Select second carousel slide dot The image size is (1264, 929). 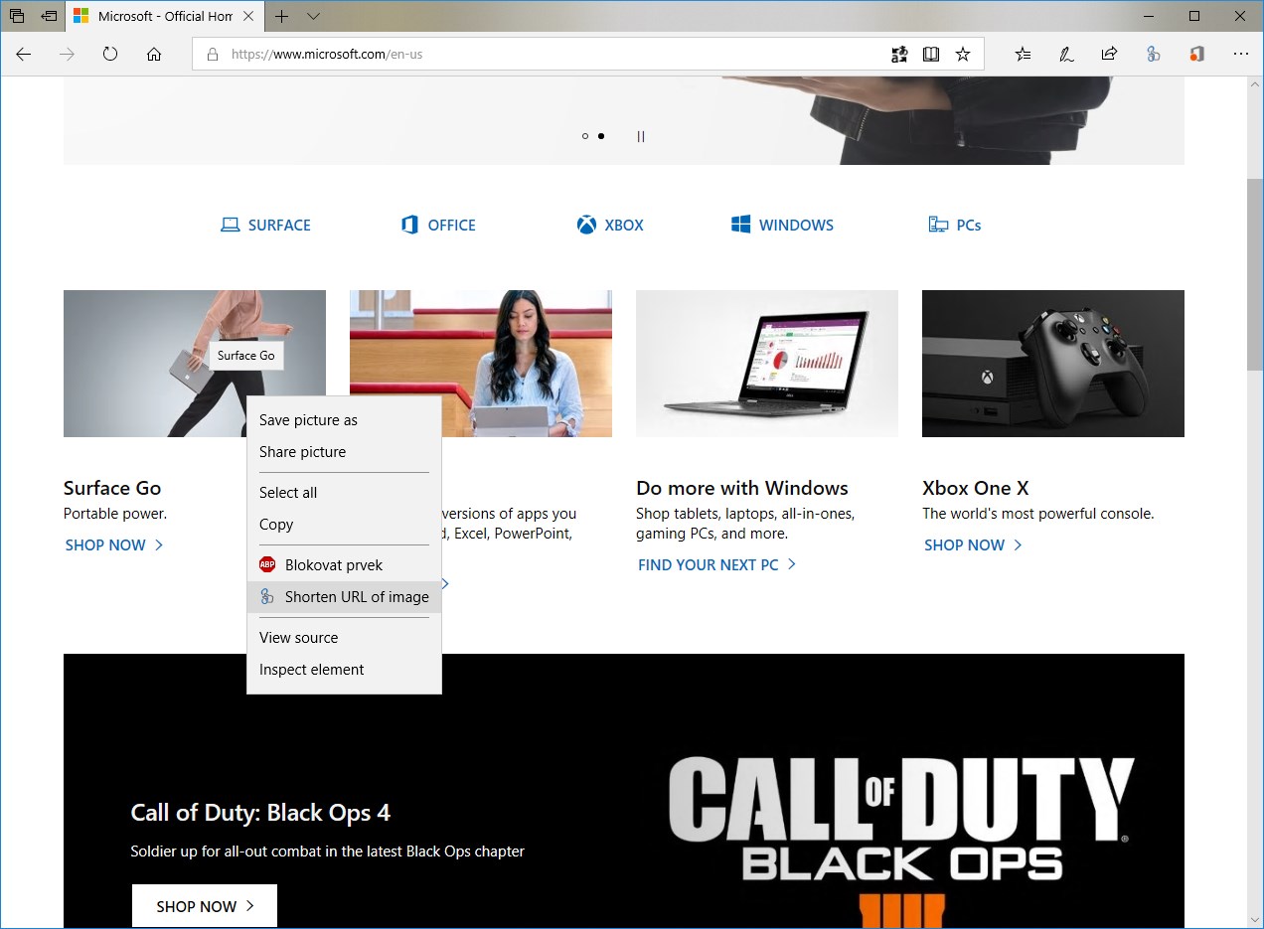tap(601, 136)
